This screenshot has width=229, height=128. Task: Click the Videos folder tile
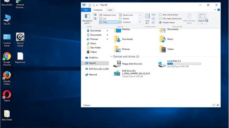pyautogui.click(x=167, y=49)
